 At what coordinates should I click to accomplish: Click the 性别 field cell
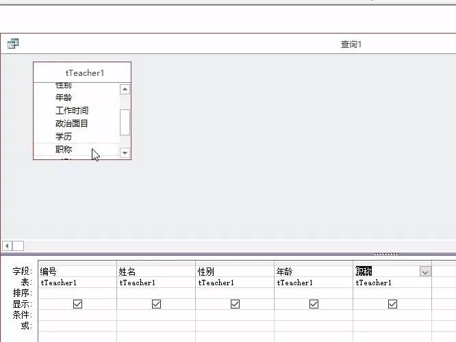click(235, 272)
